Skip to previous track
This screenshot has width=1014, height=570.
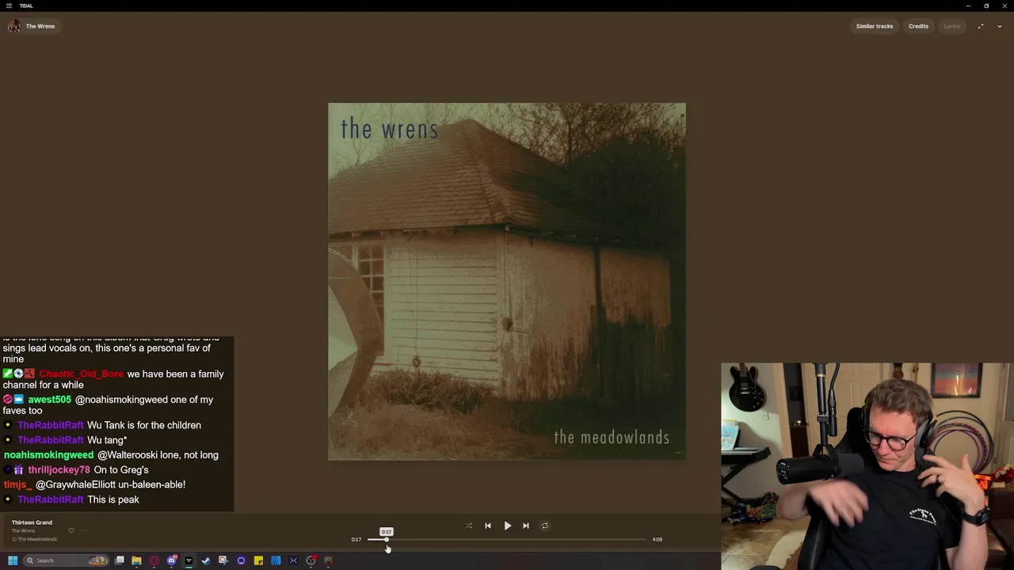(488, 526)
